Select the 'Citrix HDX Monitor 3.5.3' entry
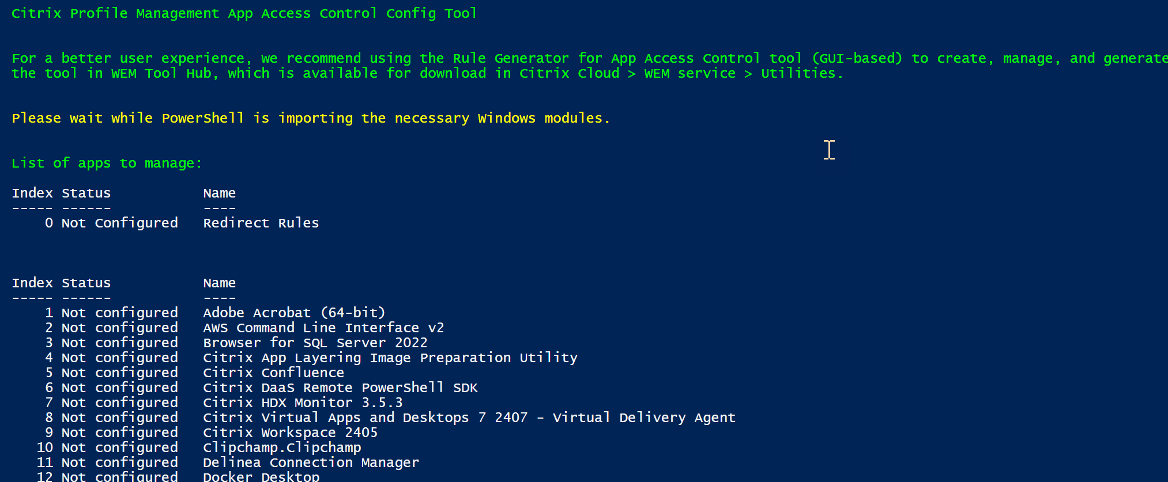Viewport: 1168px width, 482px height. click(x=303, y=403)
